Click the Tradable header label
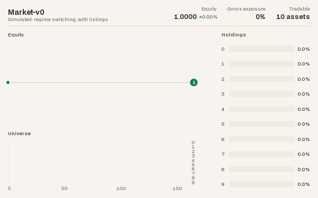318x198 pixels. click(299, 9)
